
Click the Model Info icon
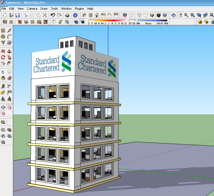75,15
